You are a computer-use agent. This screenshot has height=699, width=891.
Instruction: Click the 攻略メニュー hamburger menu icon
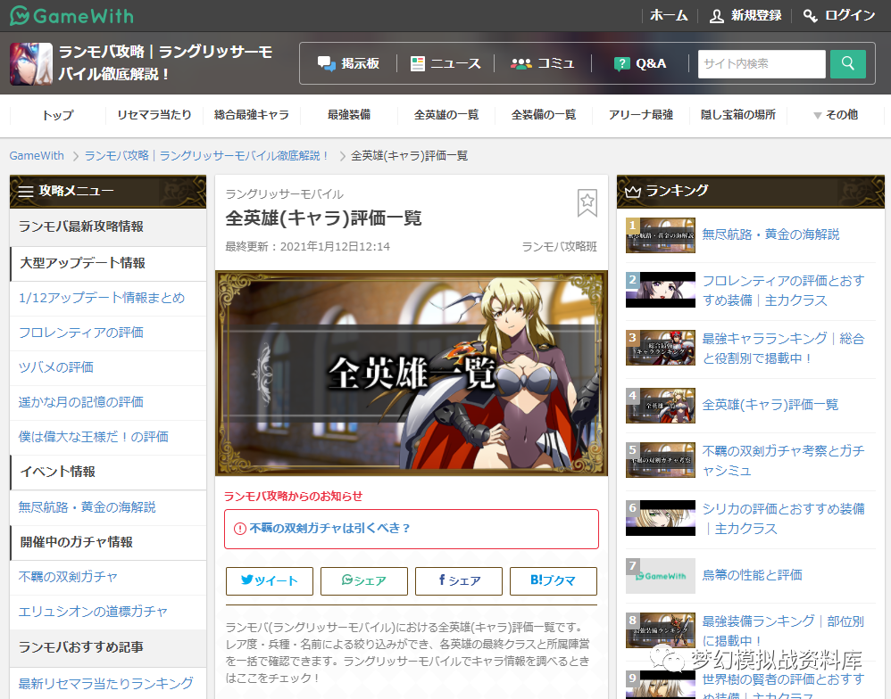click(26, 191)
